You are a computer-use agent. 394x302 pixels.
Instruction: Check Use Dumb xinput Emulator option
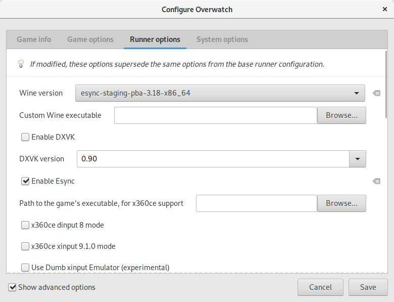click(x=25, y=267)
